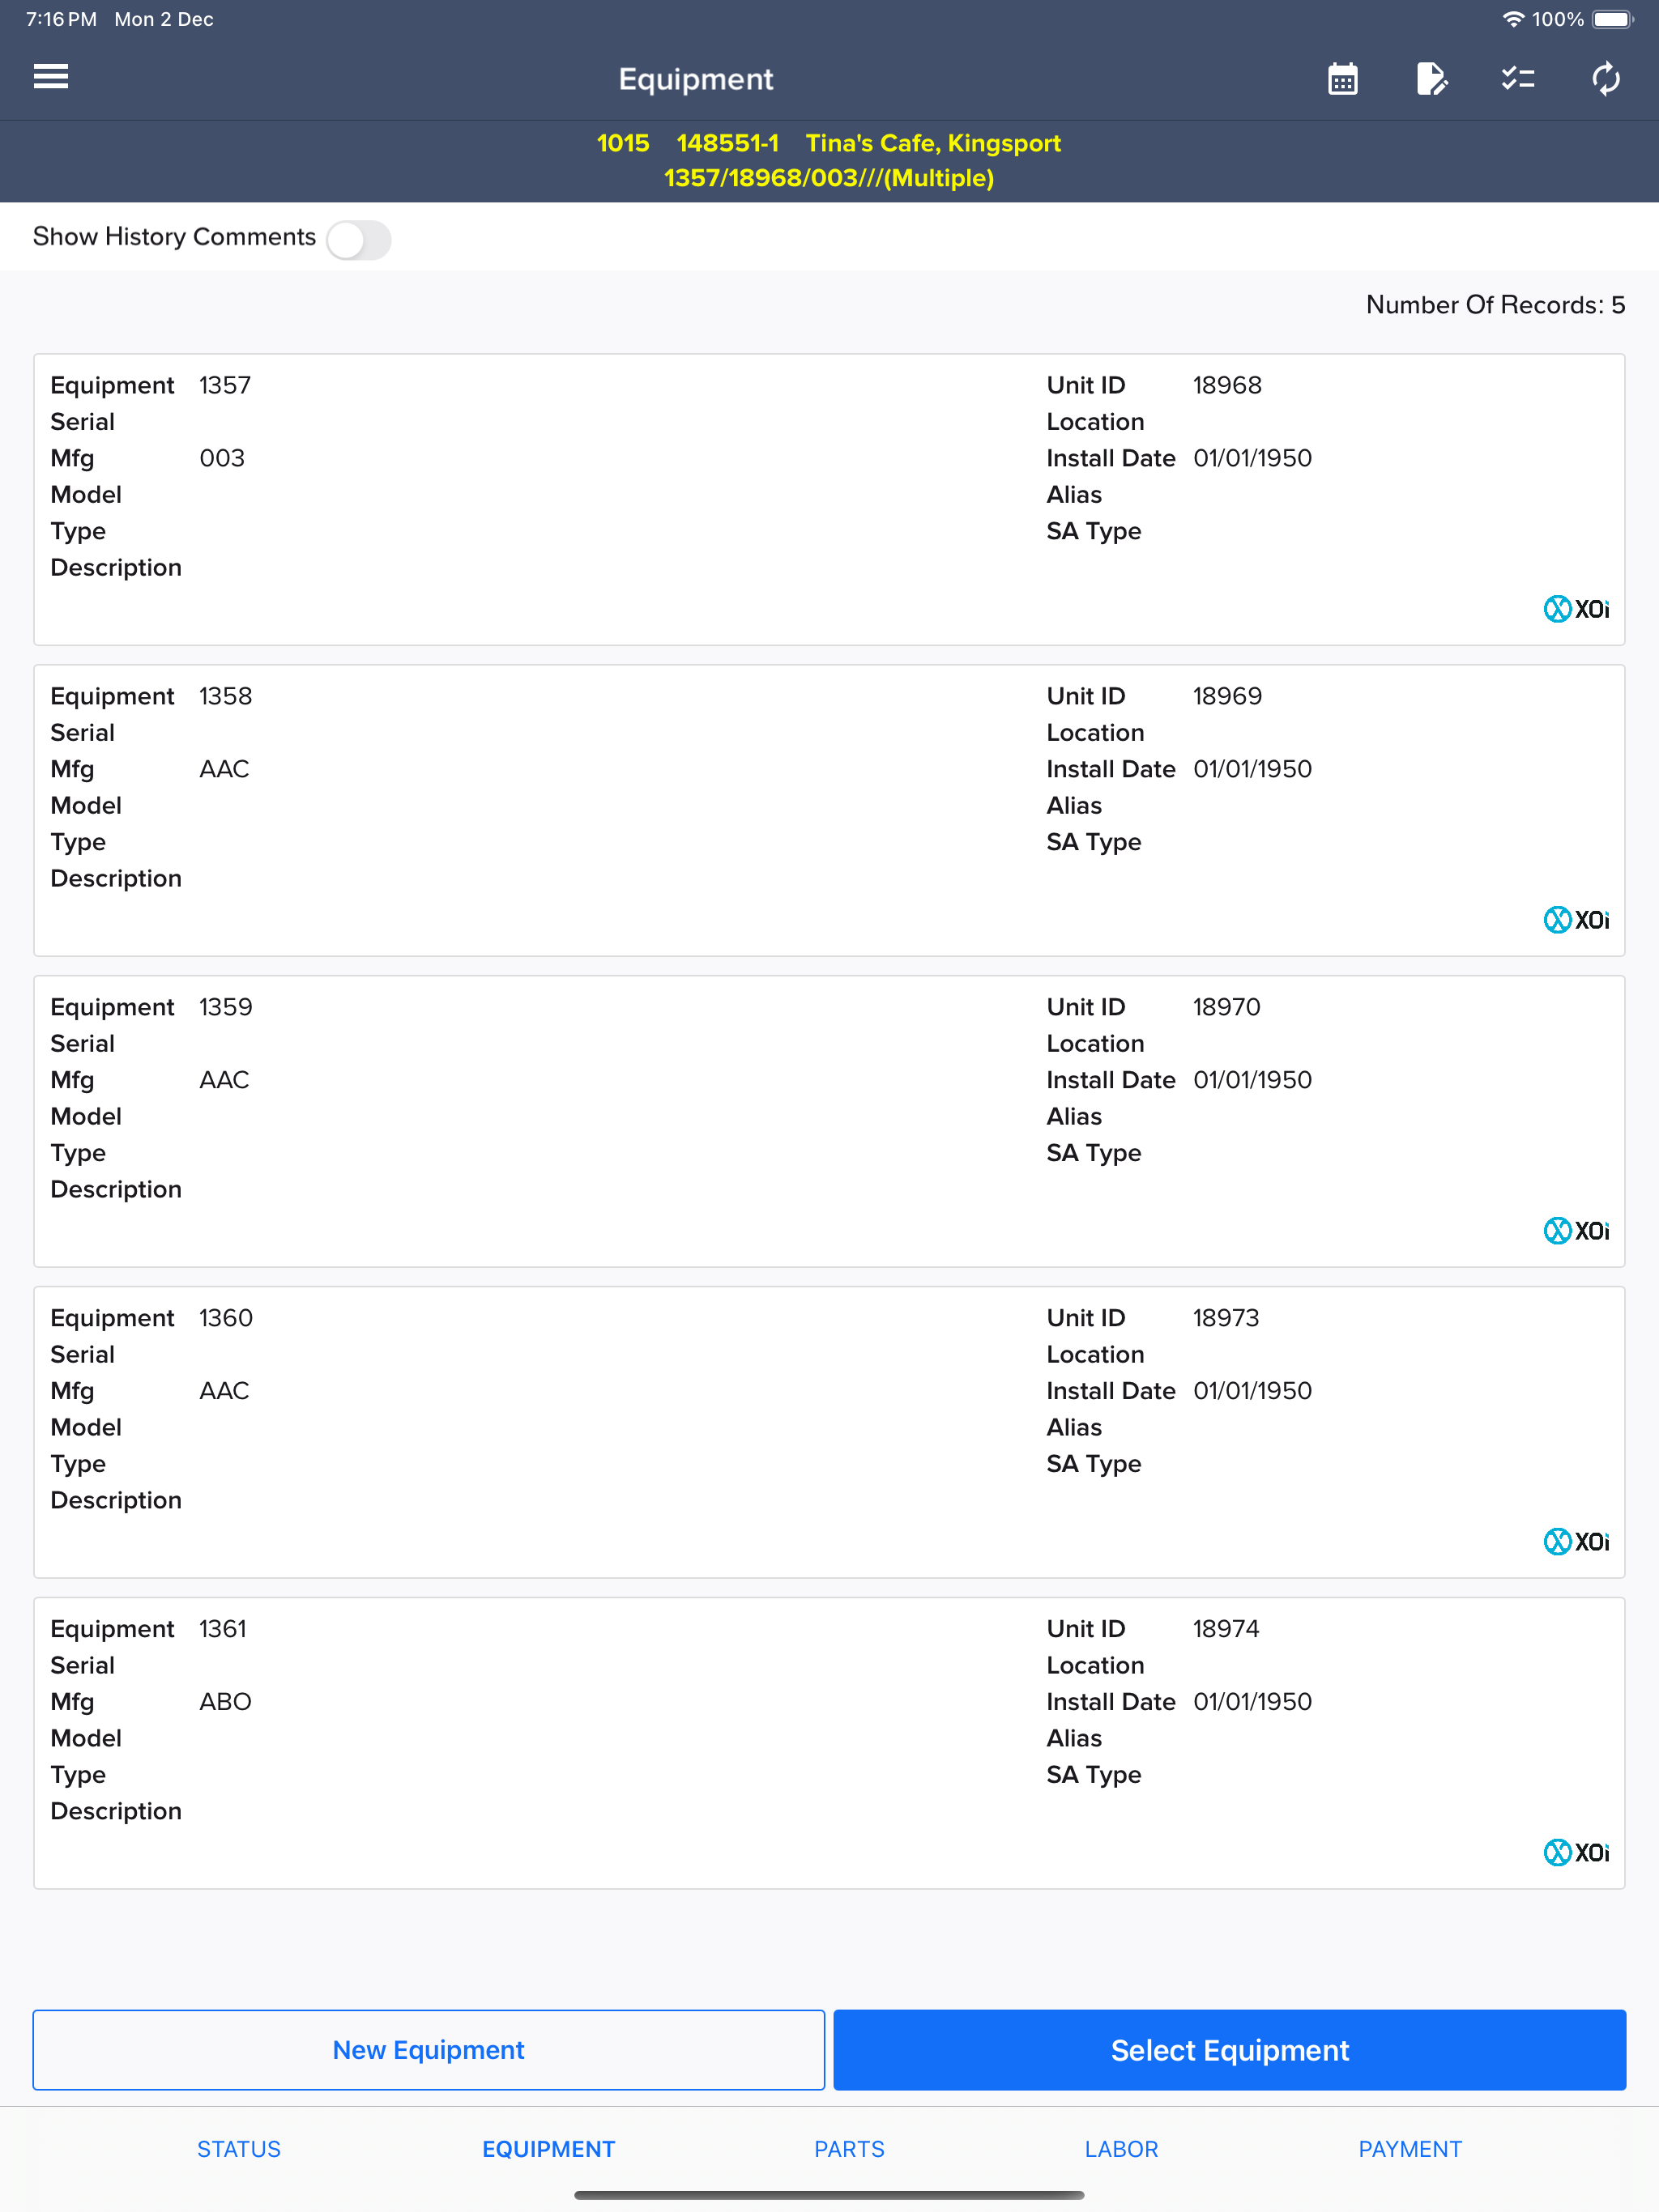Screen dimensions: 1659x2212
Task: Open XOi for equipment 1361
Action: (1576, 1853)
